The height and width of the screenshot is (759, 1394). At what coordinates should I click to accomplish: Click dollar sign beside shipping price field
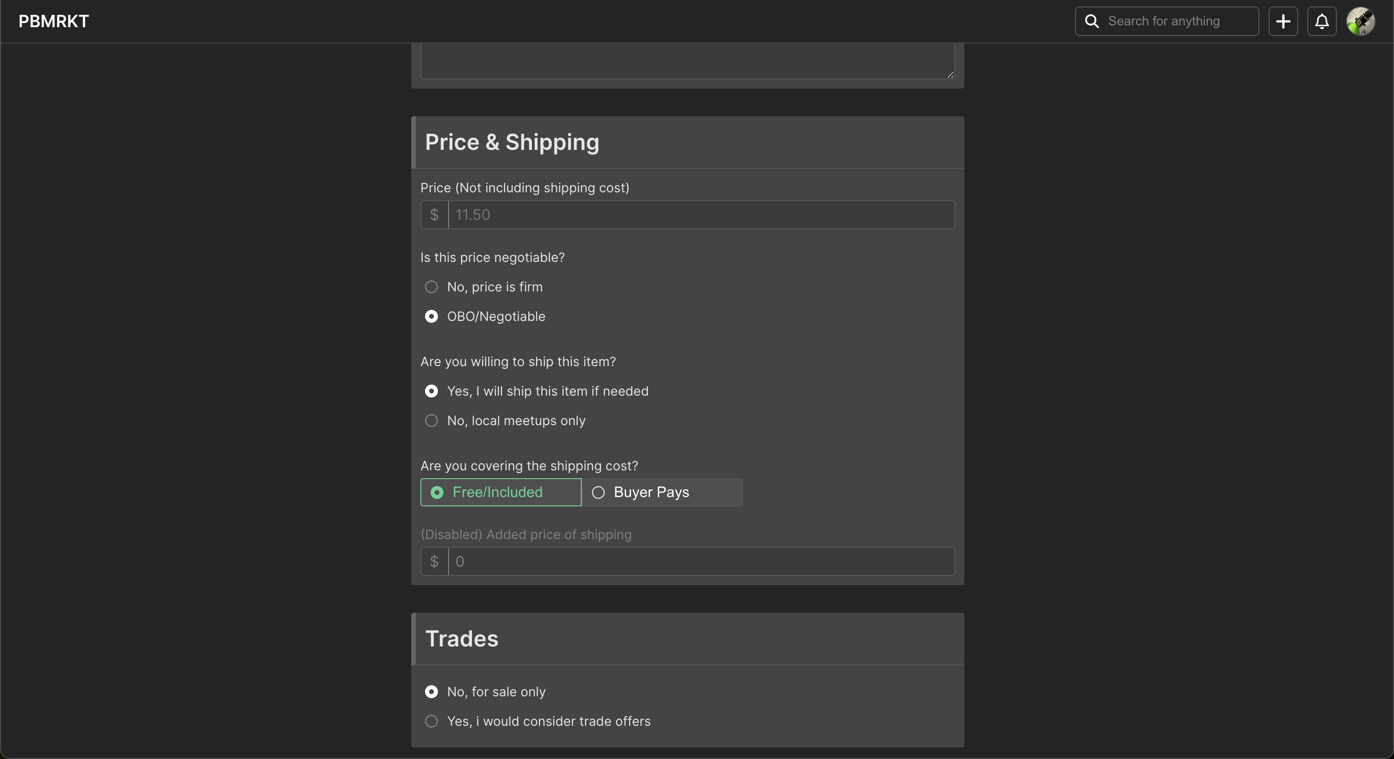435,561
